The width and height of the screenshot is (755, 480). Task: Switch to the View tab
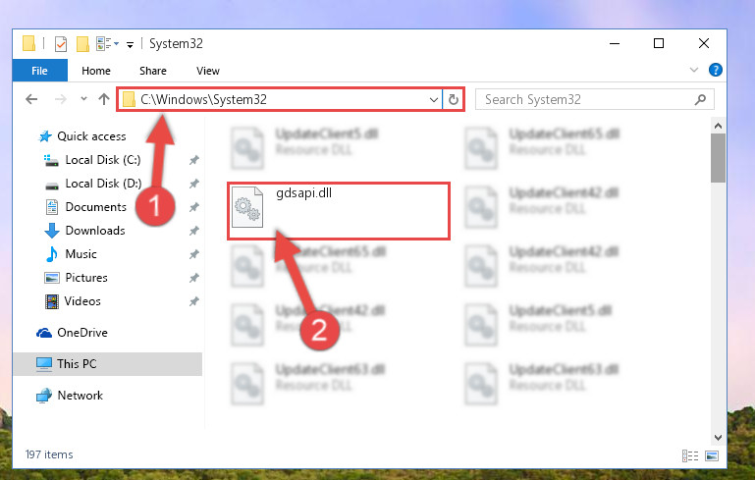point(208,71)
